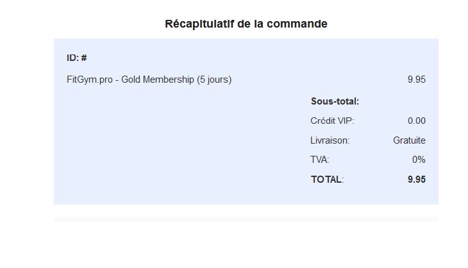Viewport: 468px width, 268px height.
Task: Click the Récapitulatif de la commande heading
Action: [x=246, y=24]
